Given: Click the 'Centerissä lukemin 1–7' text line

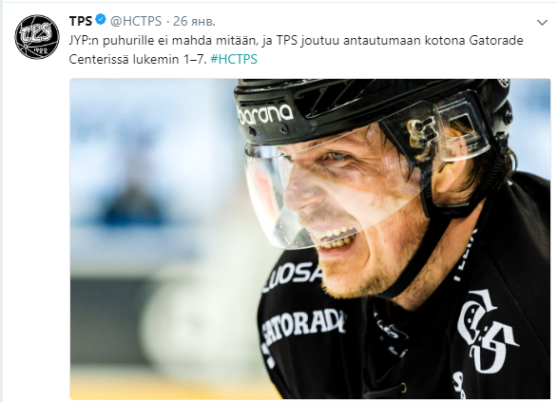Looking at the screenshot, I should coord(138,59).
